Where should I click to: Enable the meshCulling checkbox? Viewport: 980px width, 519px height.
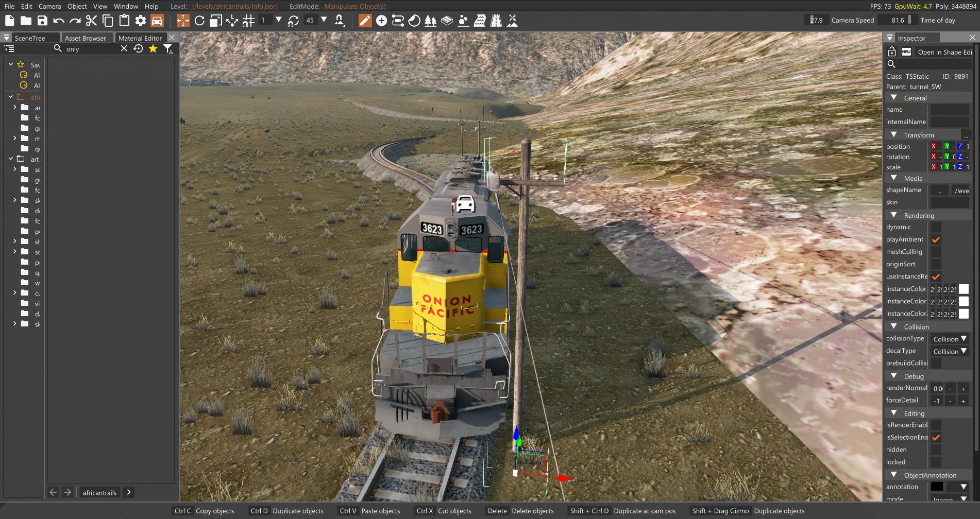click(936, 252)
